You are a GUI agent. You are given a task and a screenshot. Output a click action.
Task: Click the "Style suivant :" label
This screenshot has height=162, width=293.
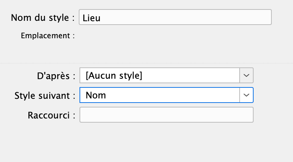[44, 95]
